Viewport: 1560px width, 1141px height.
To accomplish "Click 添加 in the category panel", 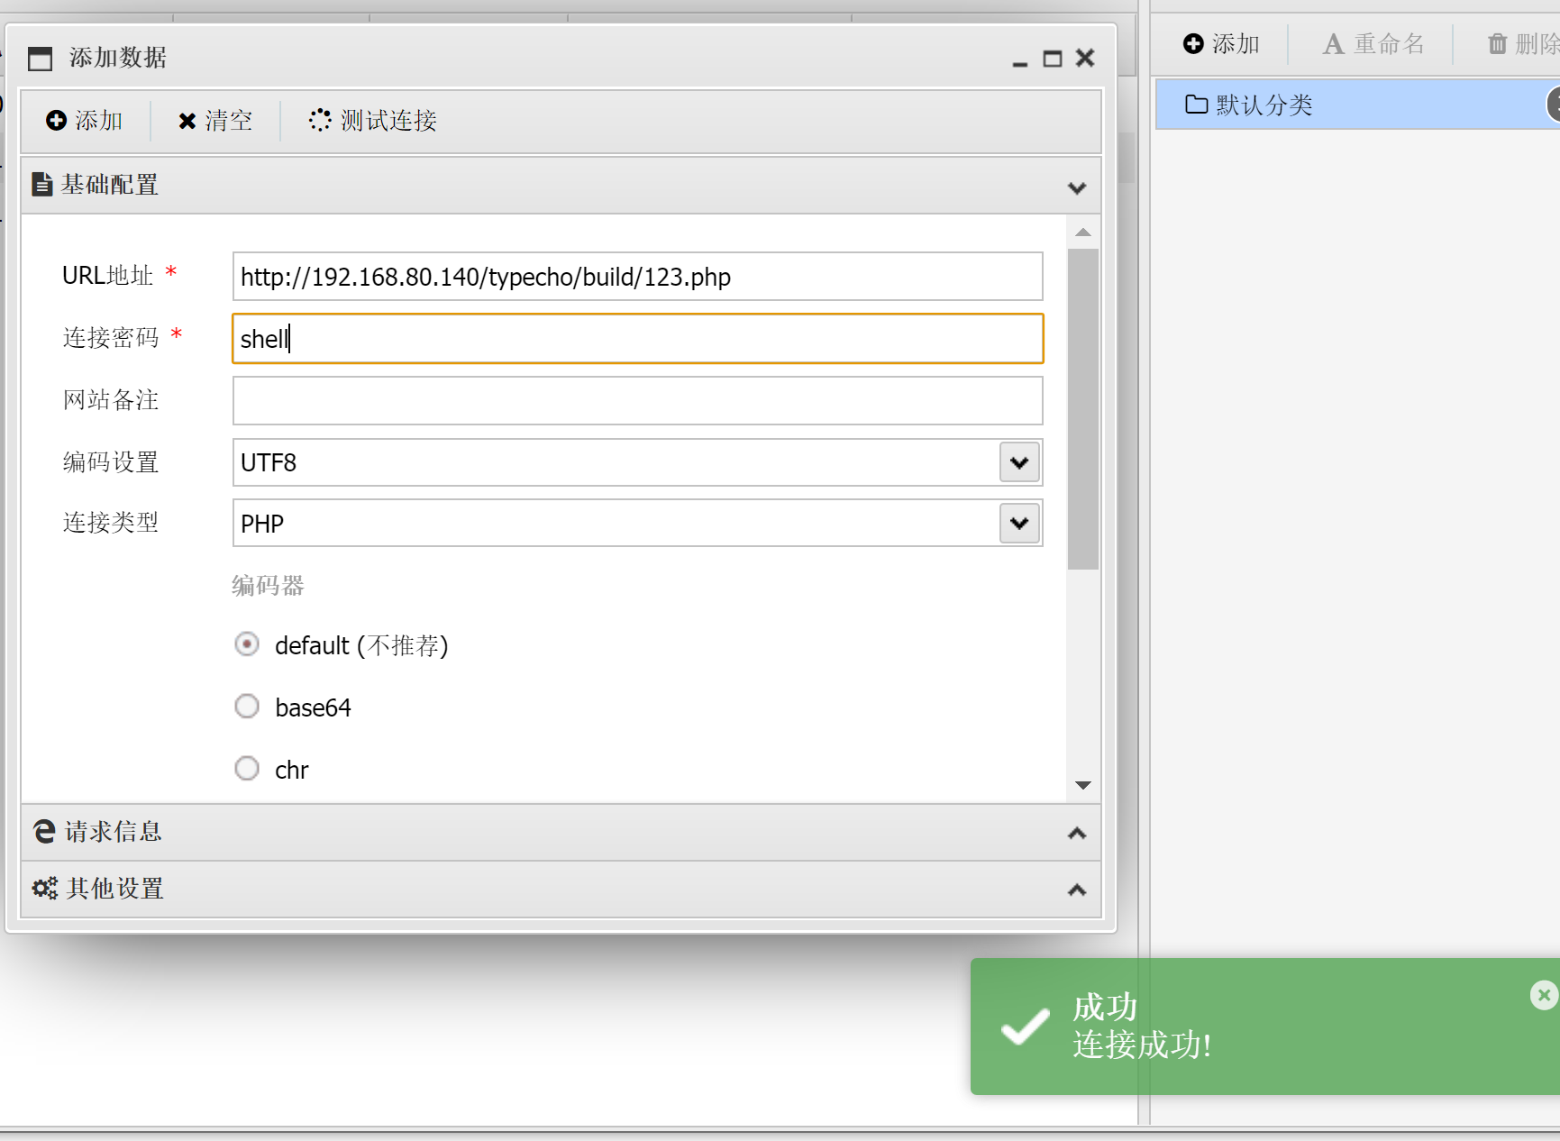I will pos(1221,44).
